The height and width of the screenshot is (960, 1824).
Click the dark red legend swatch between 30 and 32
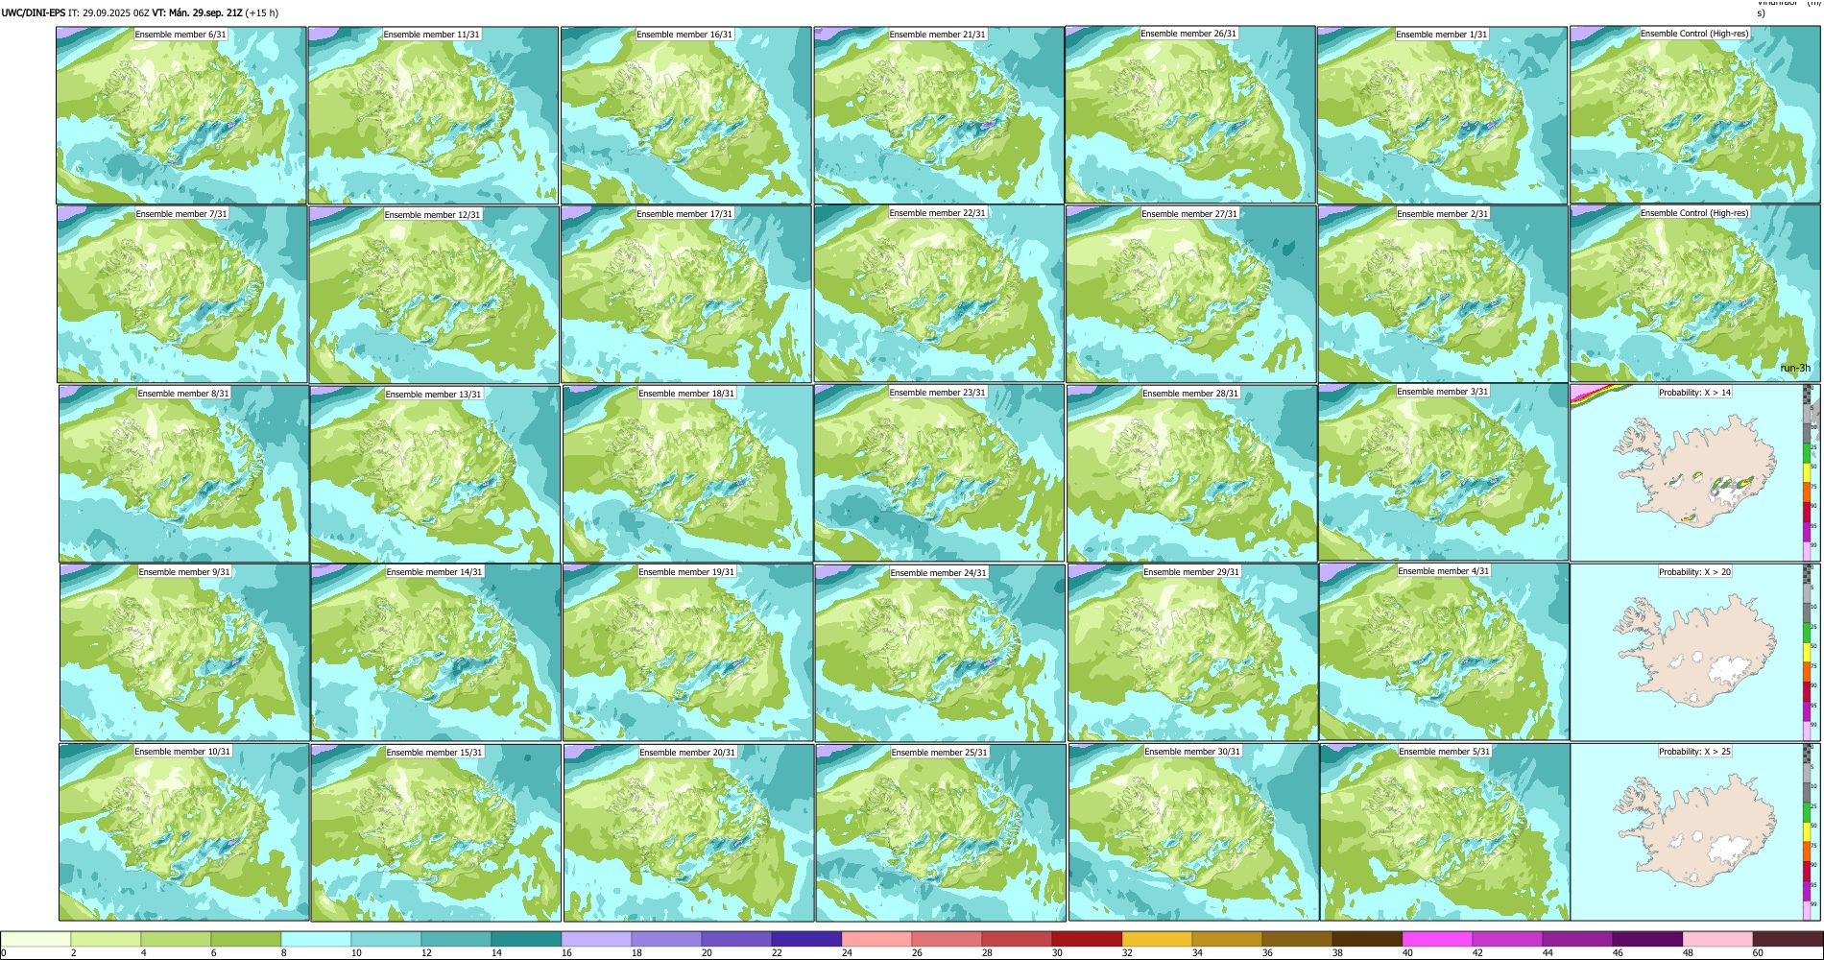[1087, 939]
